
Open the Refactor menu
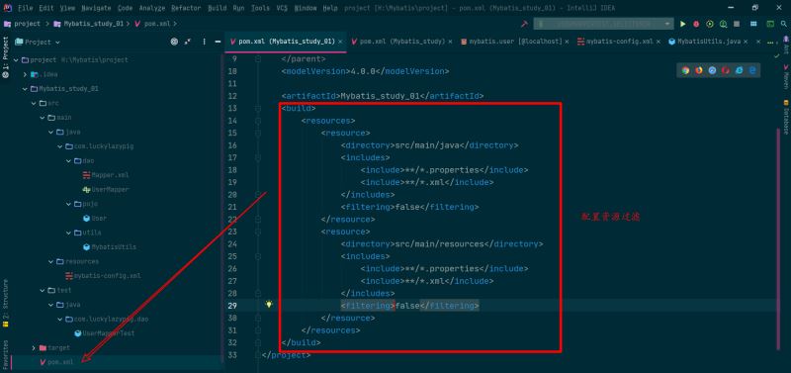click(186, 8)
